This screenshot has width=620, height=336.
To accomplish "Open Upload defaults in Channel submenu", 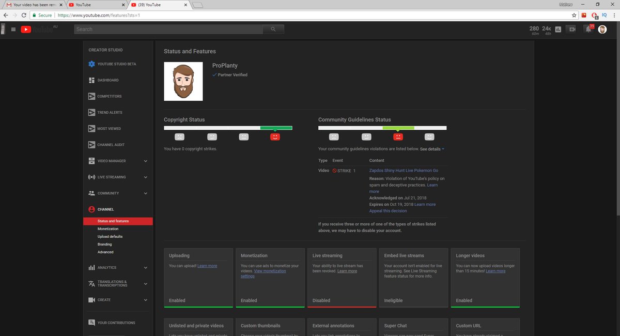I will [110, 236].
